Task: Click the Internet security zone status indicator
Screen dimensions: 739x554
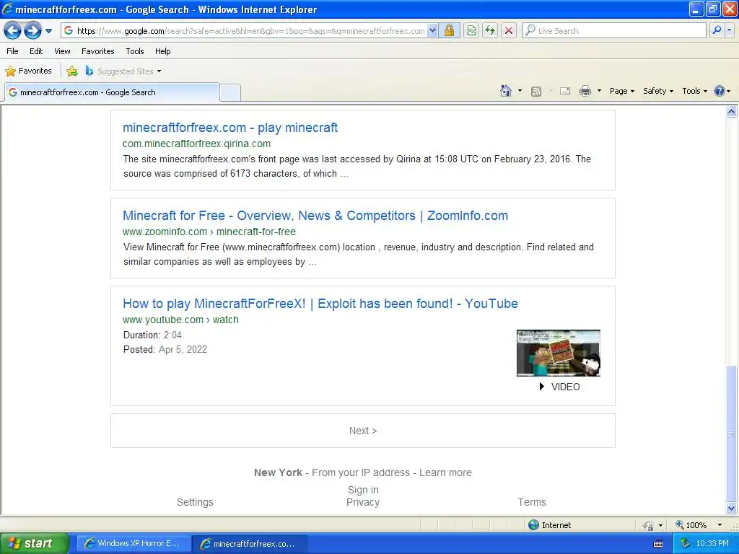Action: pyautogui.click(x=549, y=525)
